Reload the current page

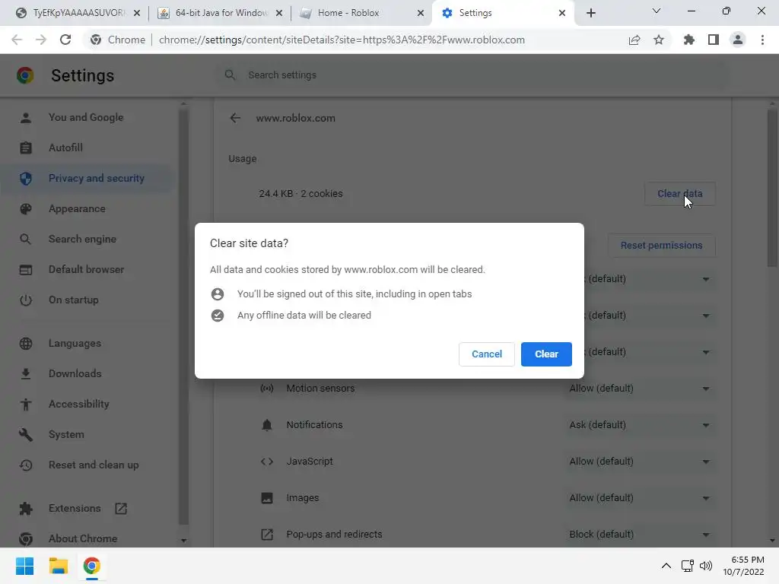coord(65,40)
